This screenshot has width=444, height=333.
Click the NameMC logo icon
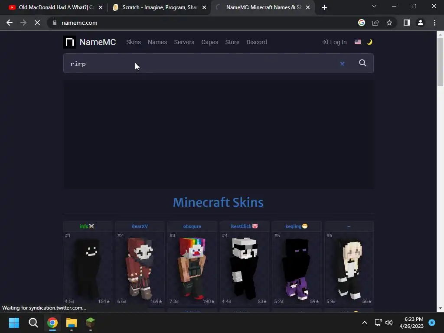tap(70, 42)
